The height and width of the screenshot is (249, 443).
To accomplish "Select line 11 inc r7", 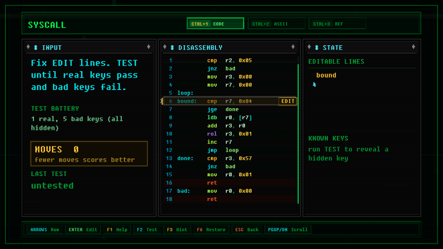I will pos(229,142).
